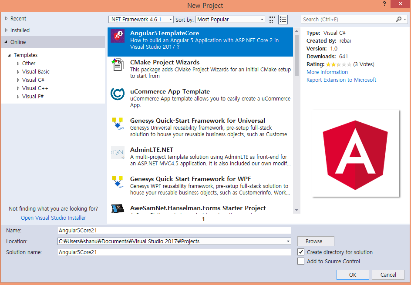Select the Visual C++ tree item
The image size is (411, 285).
pos(35,88)
